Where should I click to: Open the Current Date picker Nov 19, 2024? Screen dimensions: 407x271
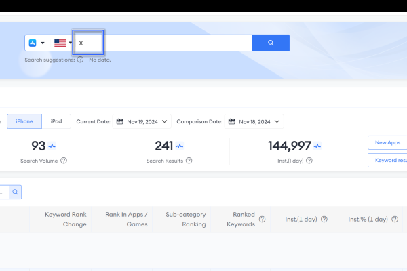pos(142,122)
